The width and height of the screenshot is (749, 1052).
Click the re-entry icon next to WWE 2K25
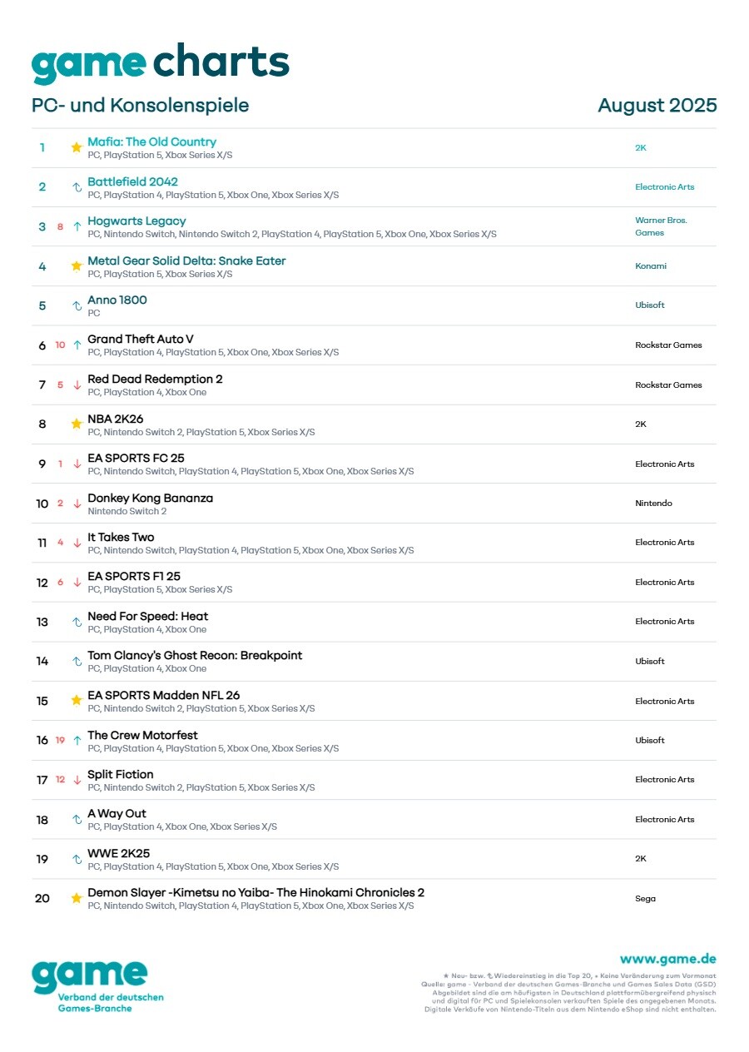tap(77, 859)
